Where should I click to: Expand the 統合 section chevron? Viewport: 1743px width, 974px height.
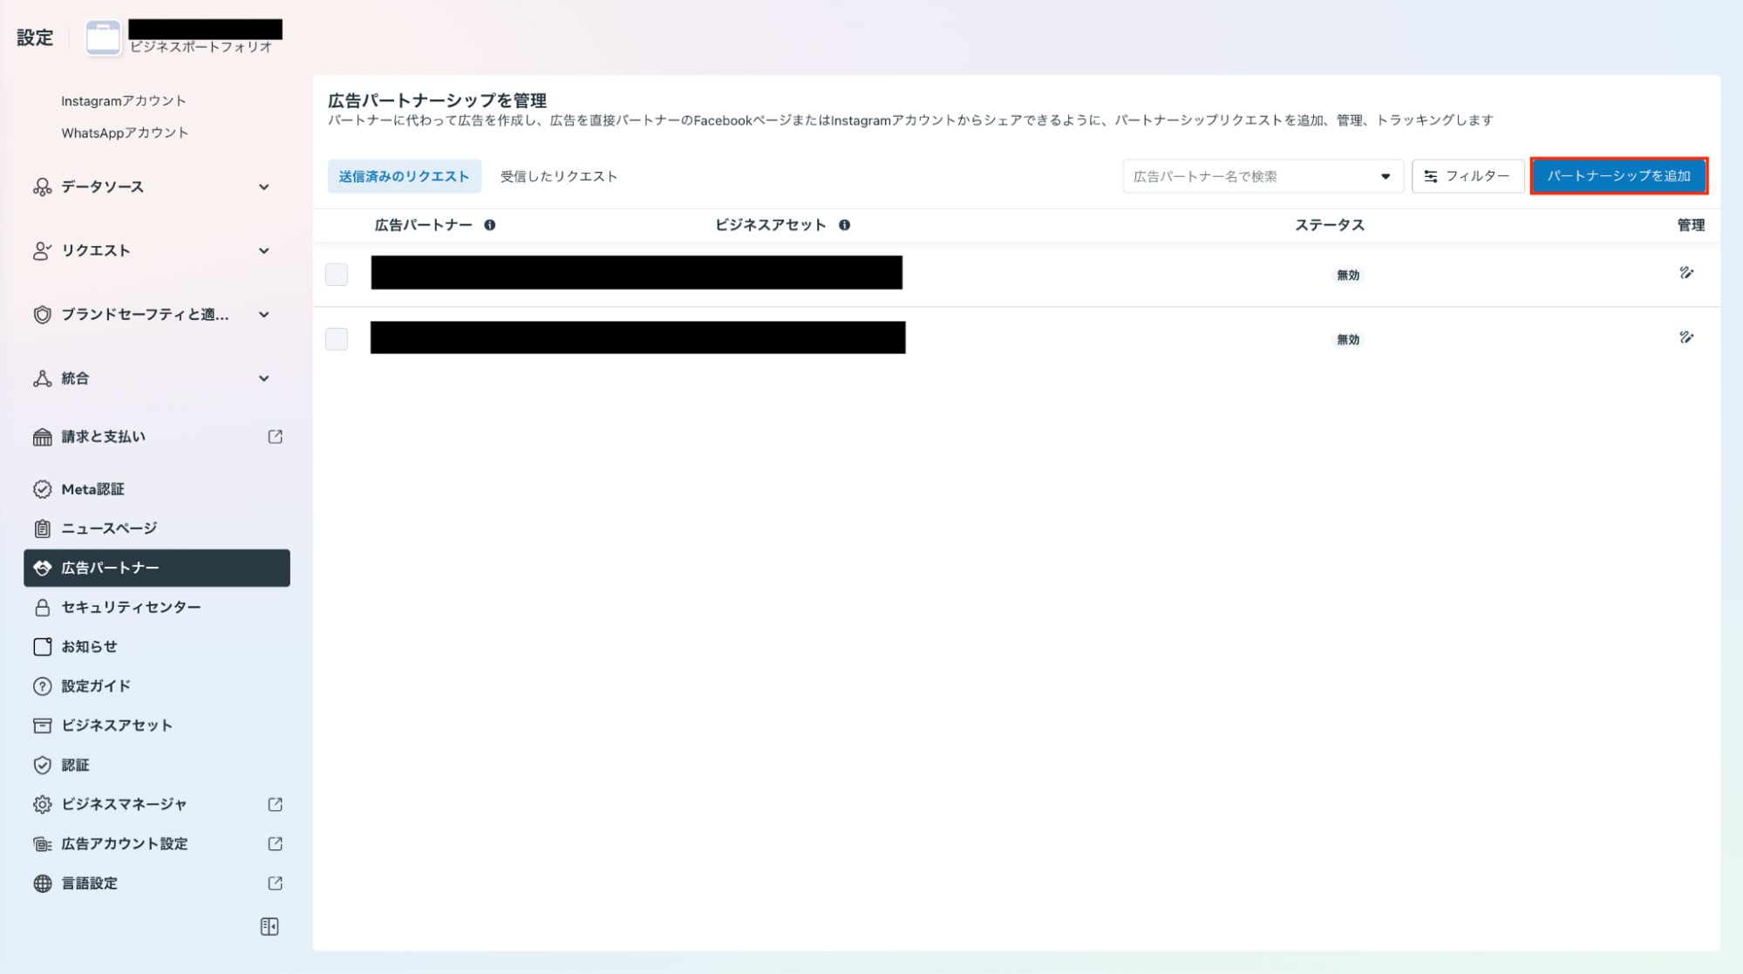click(x=264, y=378)
